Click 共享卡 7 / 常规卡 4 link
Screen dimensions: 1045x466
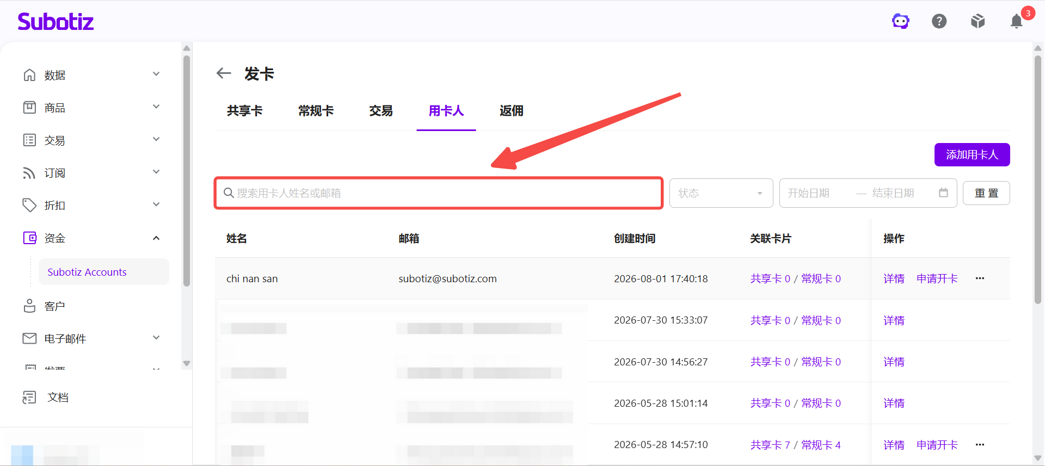point(796,445)
